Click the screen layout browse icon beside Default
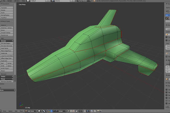 click(28, 1)
